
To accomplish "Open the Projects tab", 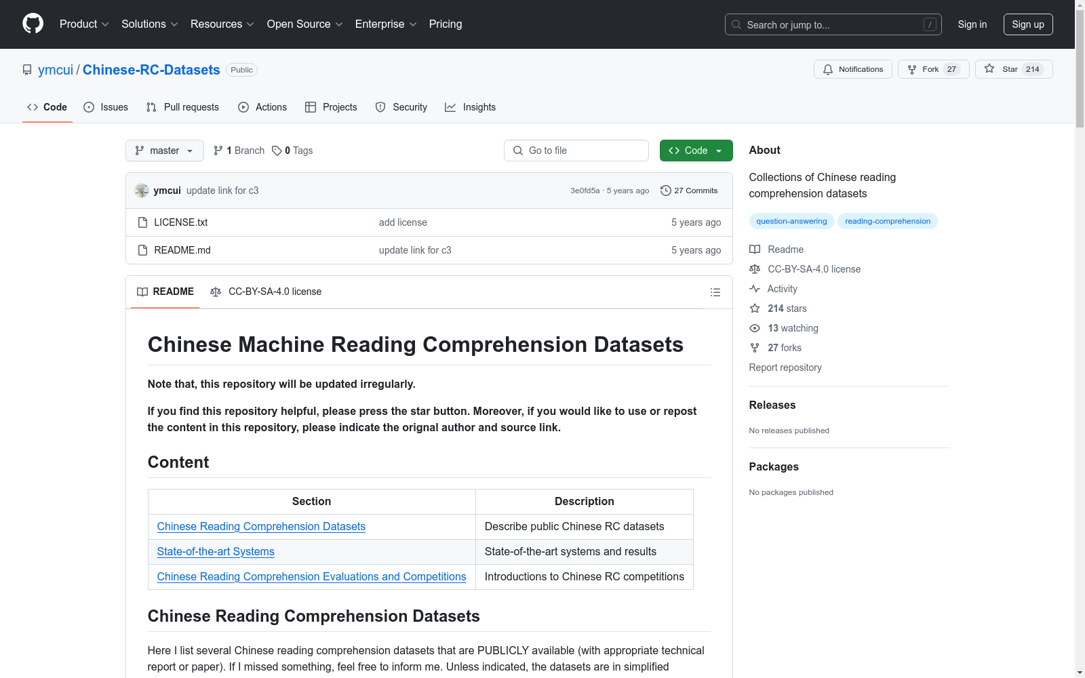I will tap(331, 107).
